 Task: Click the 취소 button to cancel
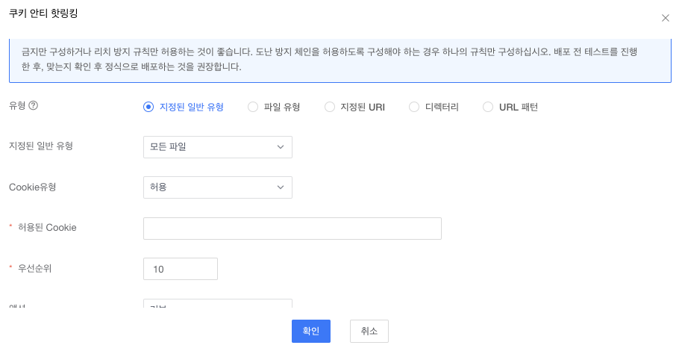click(369, 331)
